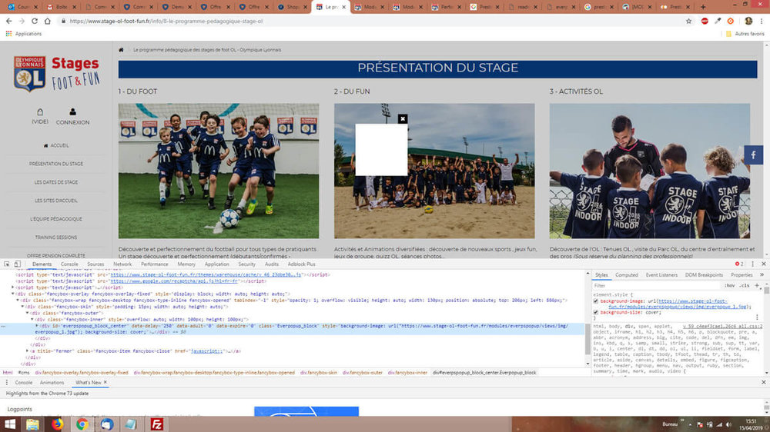Screen dimensions: 770x432
Task: Collapse the fancybox-wrap div node
Action: point(18,300)
